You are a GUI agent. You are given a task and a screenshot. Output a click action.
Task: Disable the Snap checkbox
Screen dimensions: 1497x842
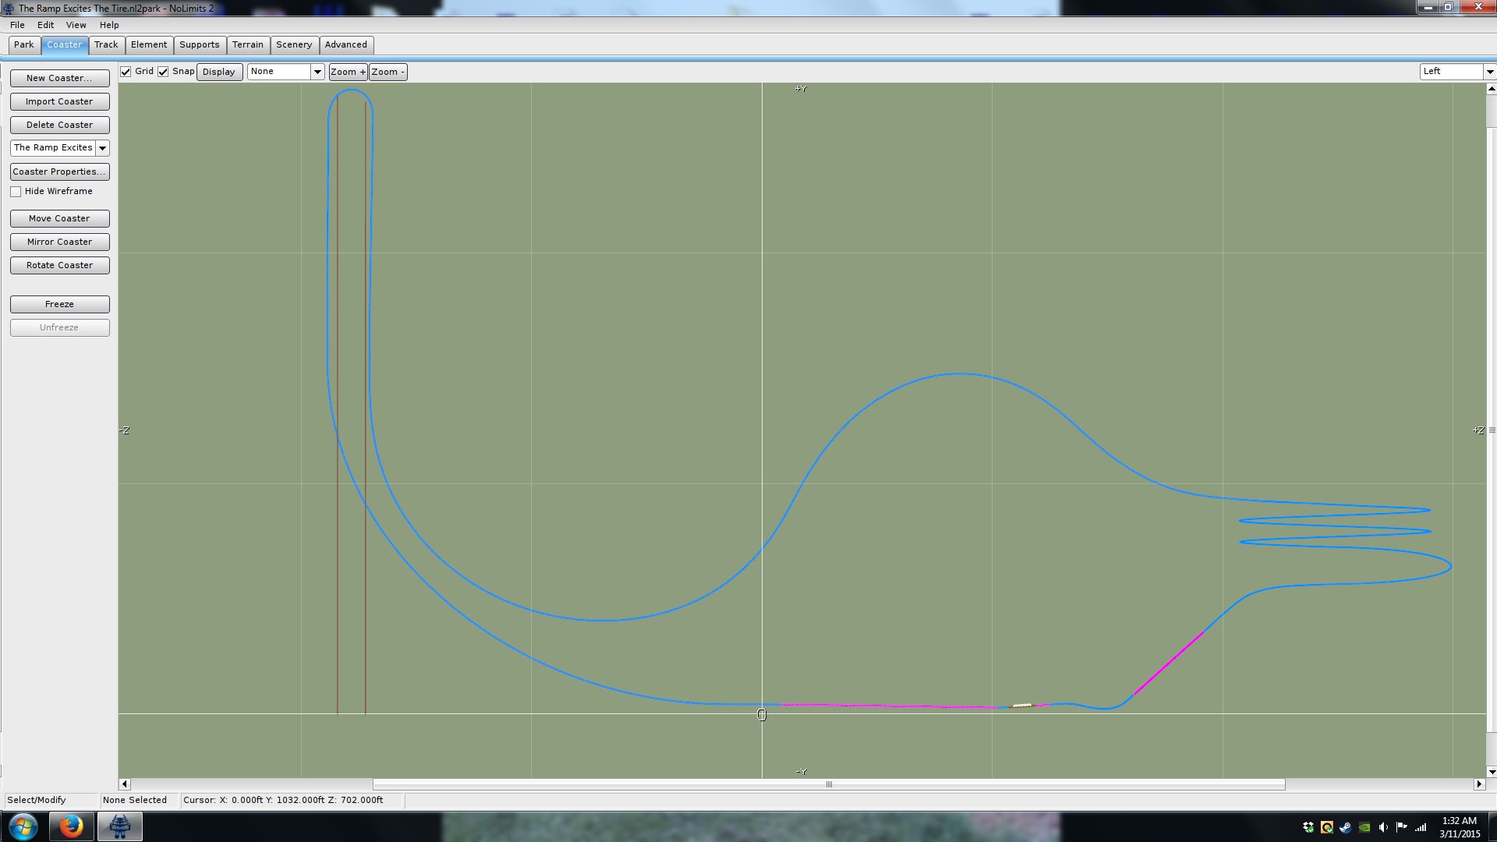(x=163, y=72)
